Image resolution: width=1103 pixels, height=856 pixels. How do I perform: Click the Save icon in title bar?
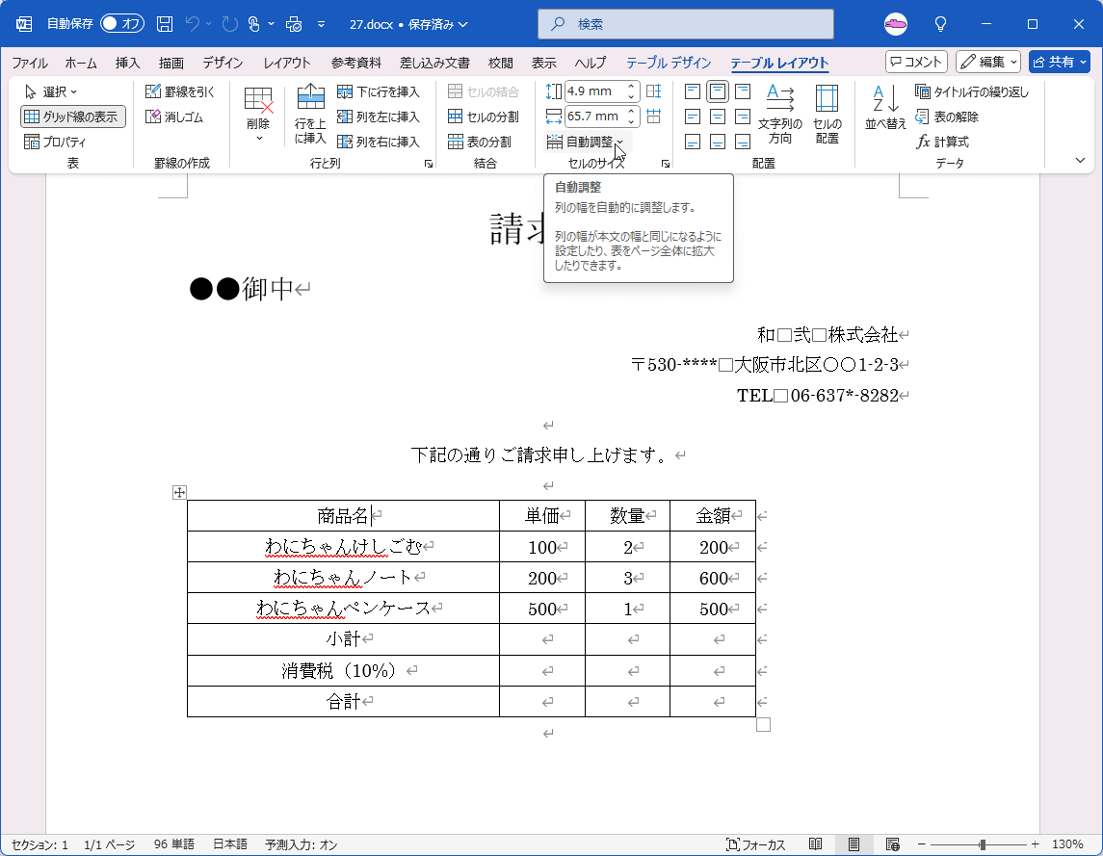[165, 24]
